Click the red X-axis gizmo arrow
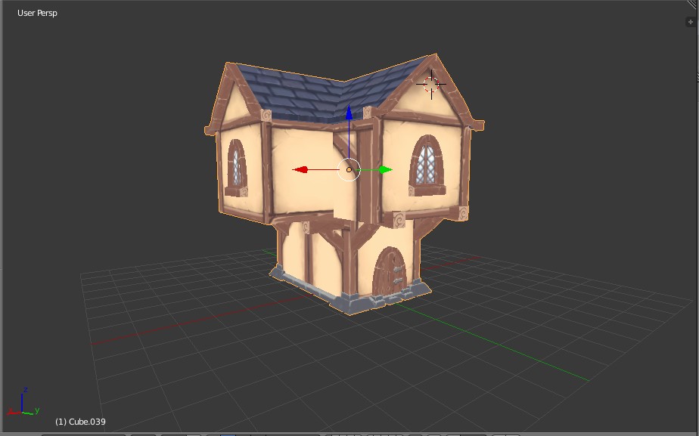Image resolution: width=699 pixels, height=436 pixels. (x=303, y=171)
